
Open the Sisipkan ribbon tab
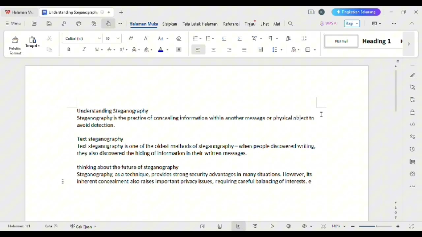170,24
